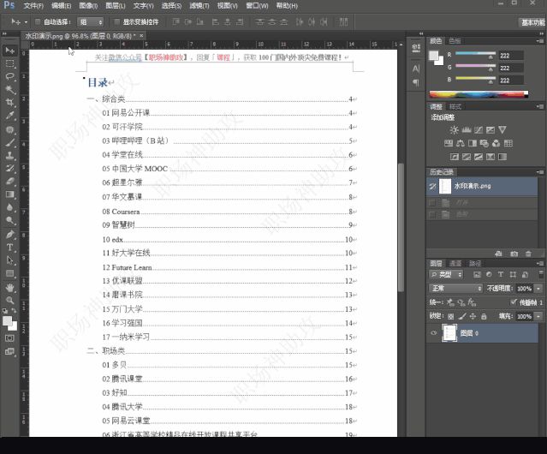The height and width of the screenshot is (454, 547).
Task: Select the History Brush tool
Action: pos(9,168)
